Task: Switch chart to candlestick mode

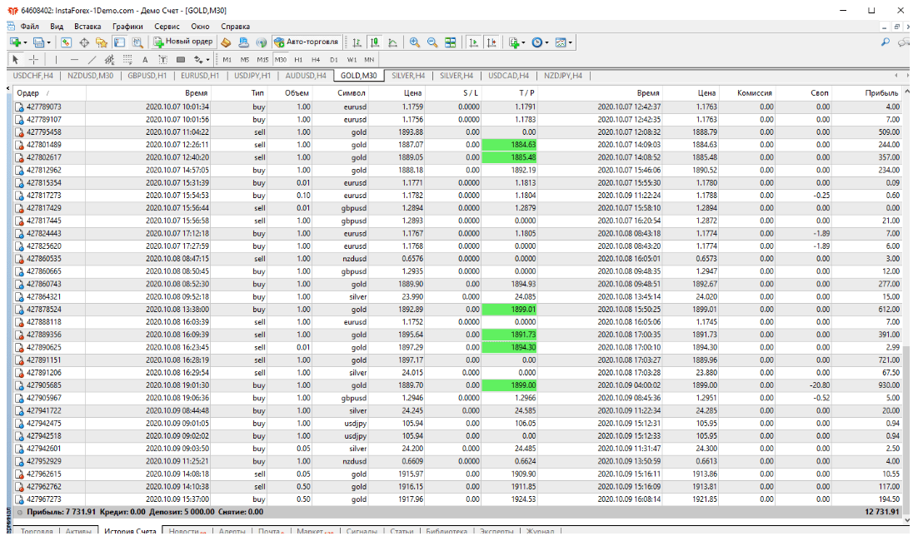Action: [x=374, y=42]
